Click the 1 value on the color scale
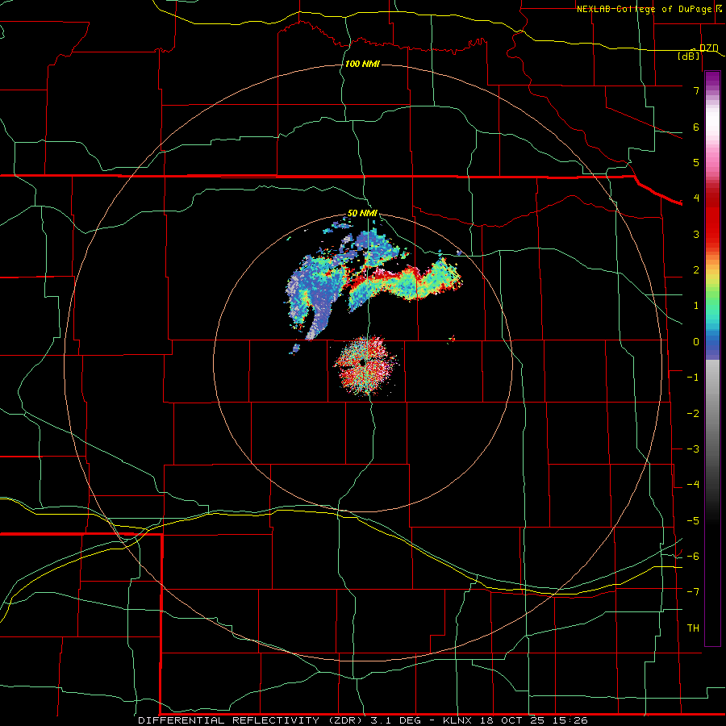Viewport: 726px width, 726px height. pos(696,306)
